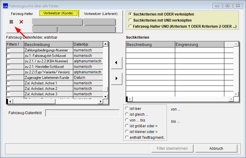Switch to Vorbesitzer (Lieferant) tab
The width and height of the screenshot is (246, 158).
[101, 14]
